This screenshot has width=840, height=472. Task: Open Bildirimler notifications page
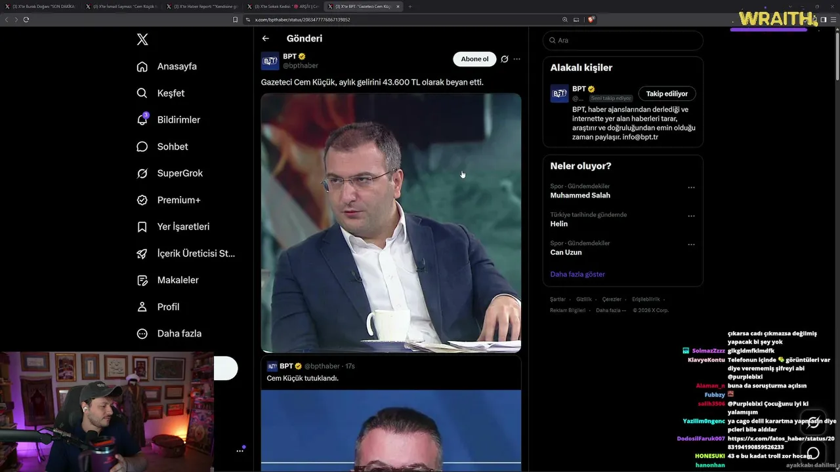(168, 120)
